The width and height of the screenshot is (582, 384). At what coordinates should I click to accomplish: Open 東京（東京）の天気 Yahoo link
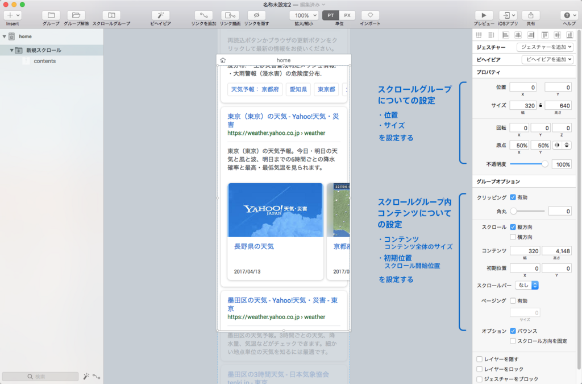[283, 121]
